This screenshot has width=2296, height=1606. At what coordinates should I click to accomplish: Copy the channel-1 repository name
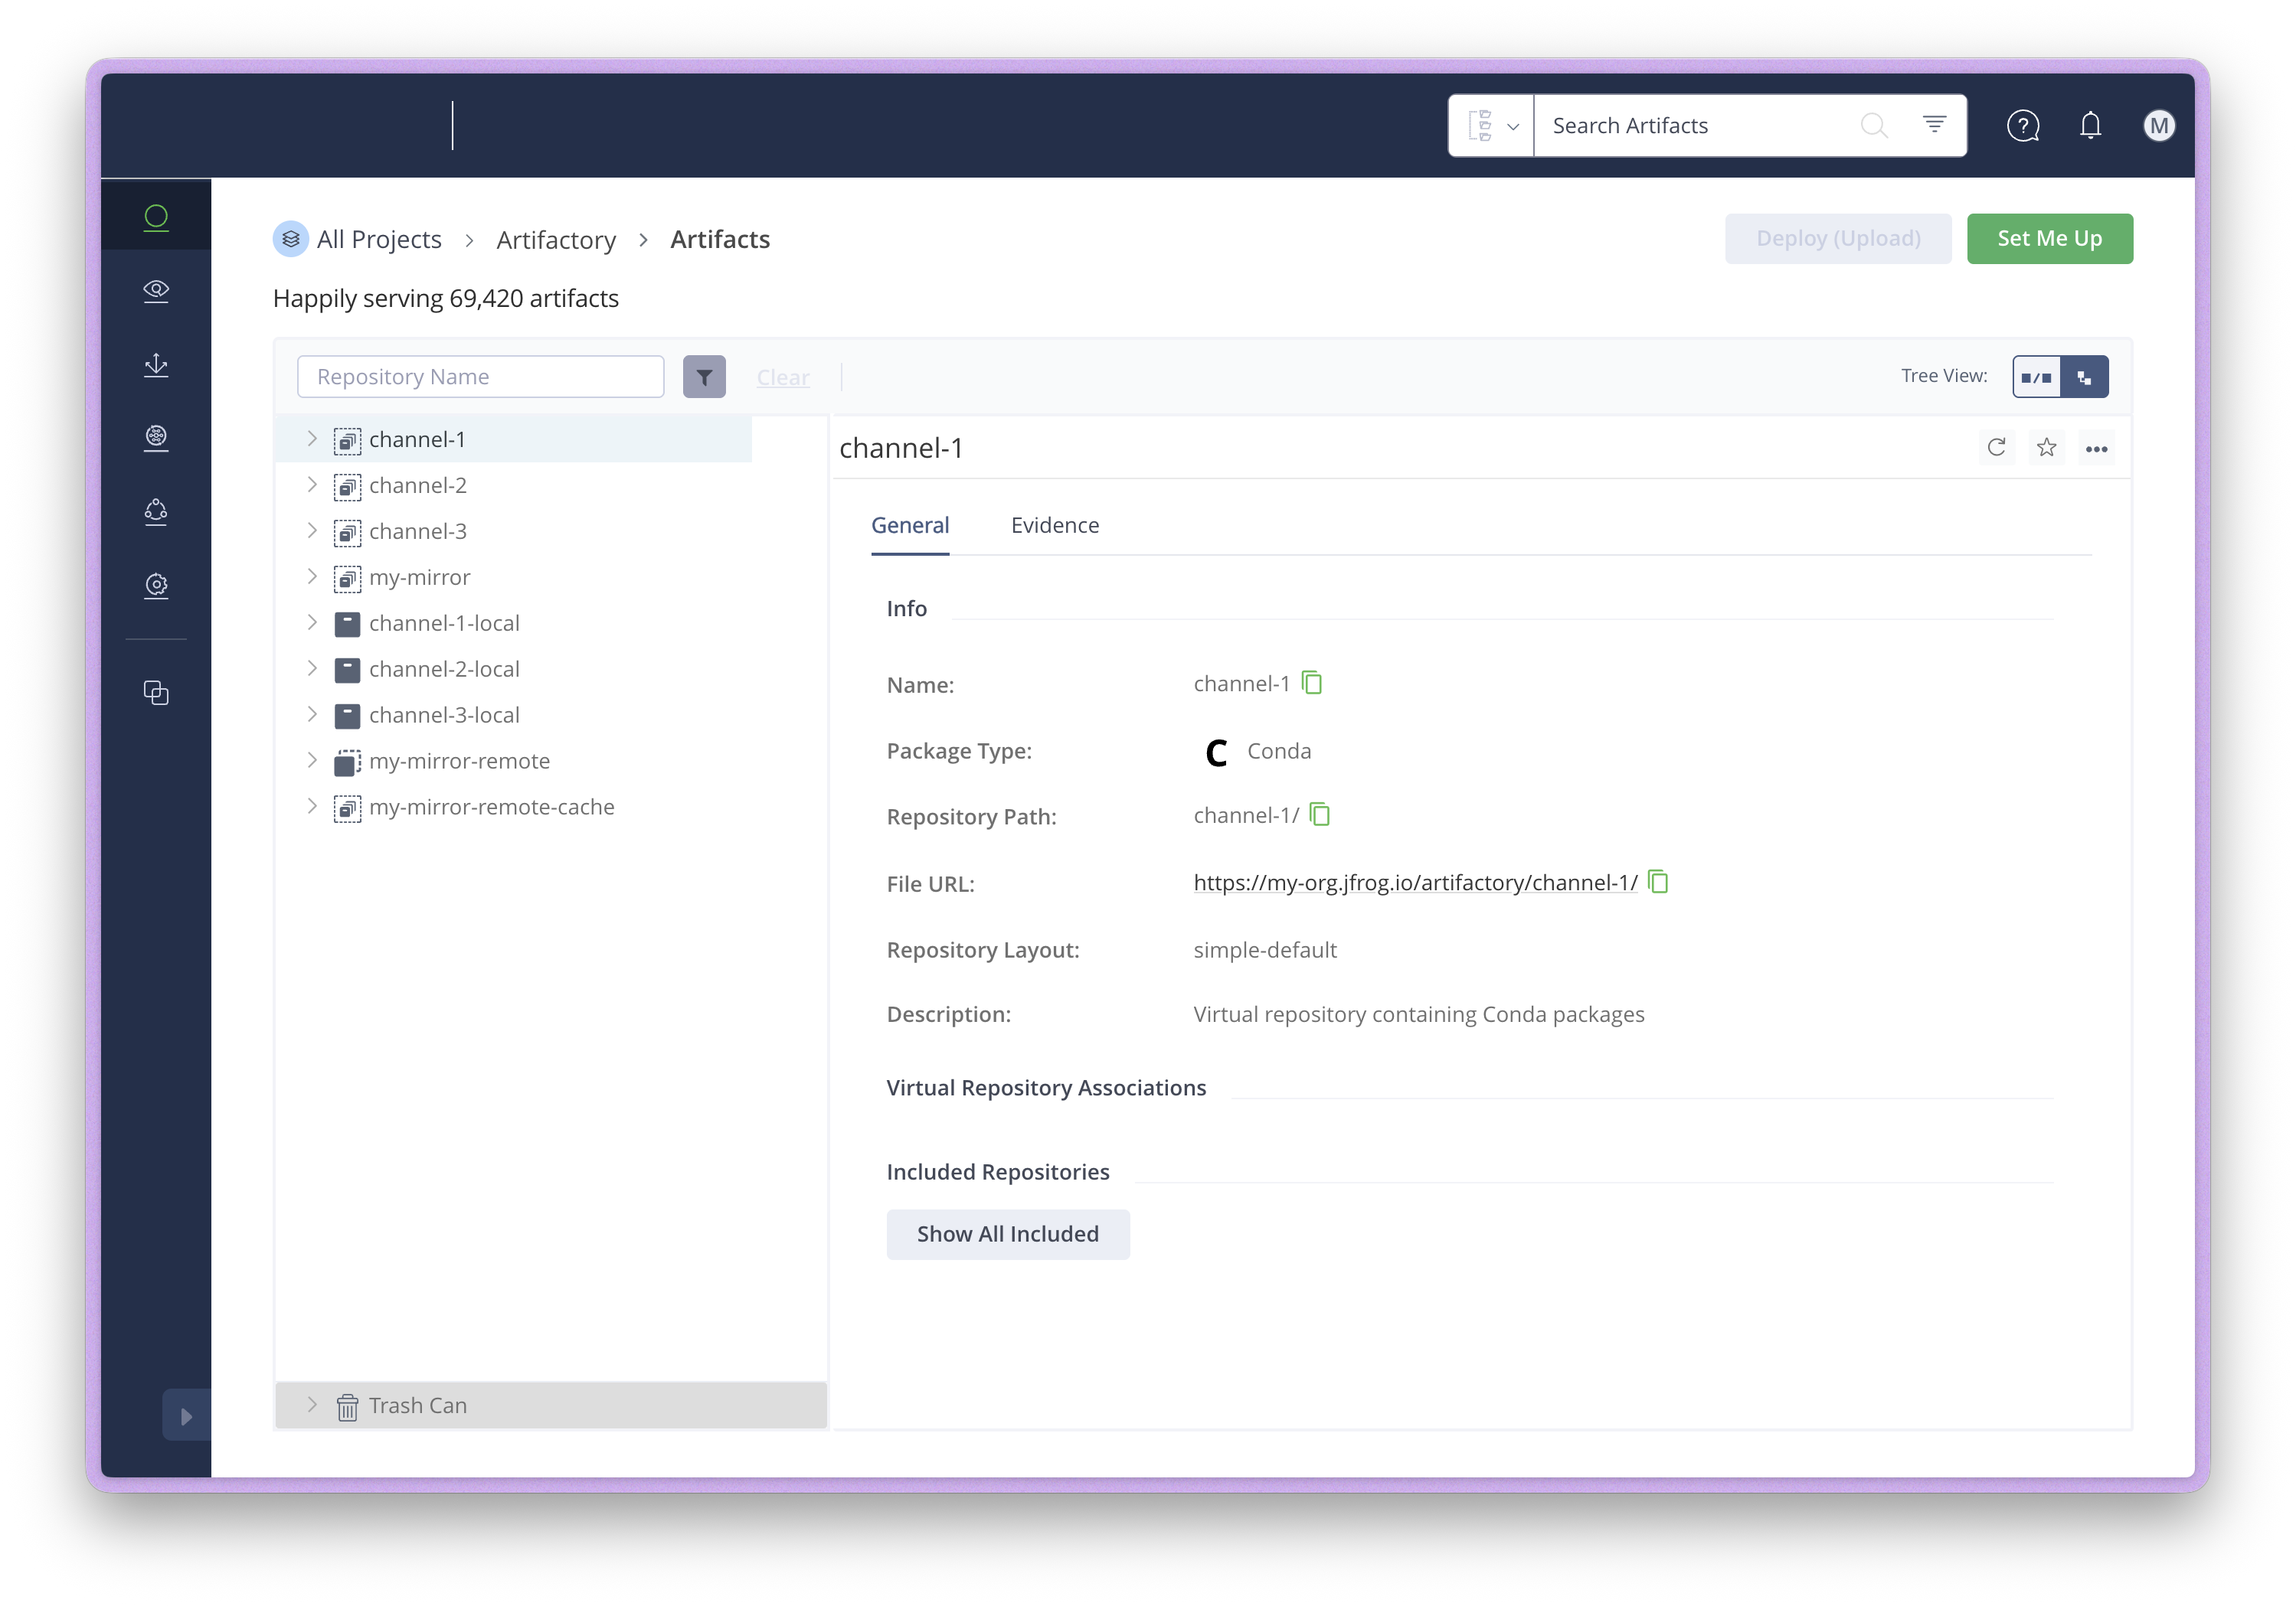(x=1313, y=683)
